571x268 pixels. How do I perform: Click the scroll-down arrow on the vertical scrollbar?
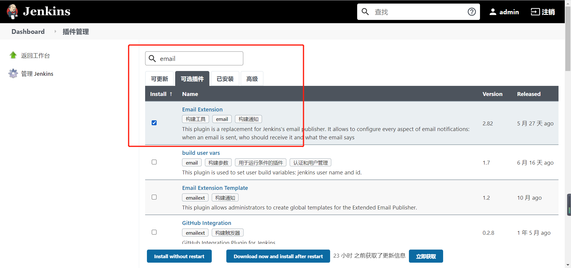pyautogui.click(x=568, y=265)
